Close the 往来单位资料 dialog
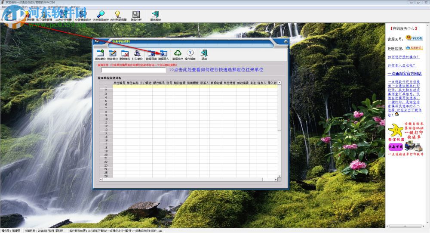Viewport: 430px width, 233px height. [x=286, y=41]
